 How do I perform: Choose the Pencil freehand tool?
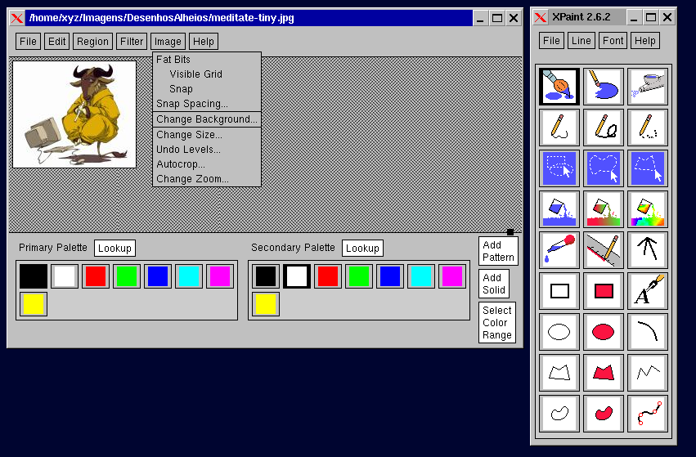pos(559,128)
